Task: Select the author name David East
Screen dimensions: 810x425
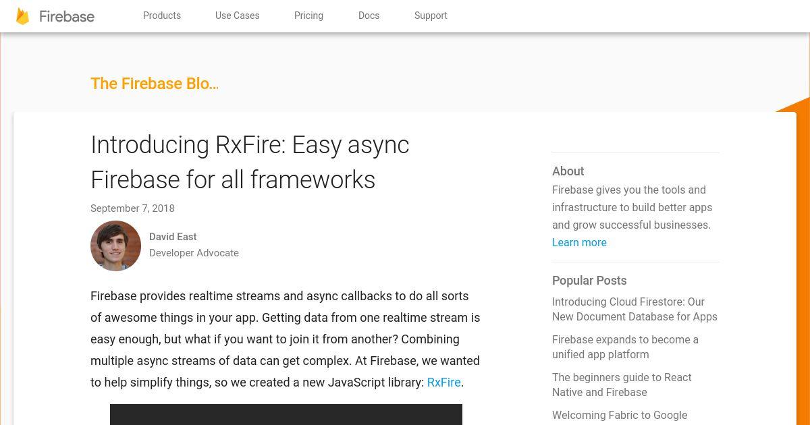Action: 173,237
